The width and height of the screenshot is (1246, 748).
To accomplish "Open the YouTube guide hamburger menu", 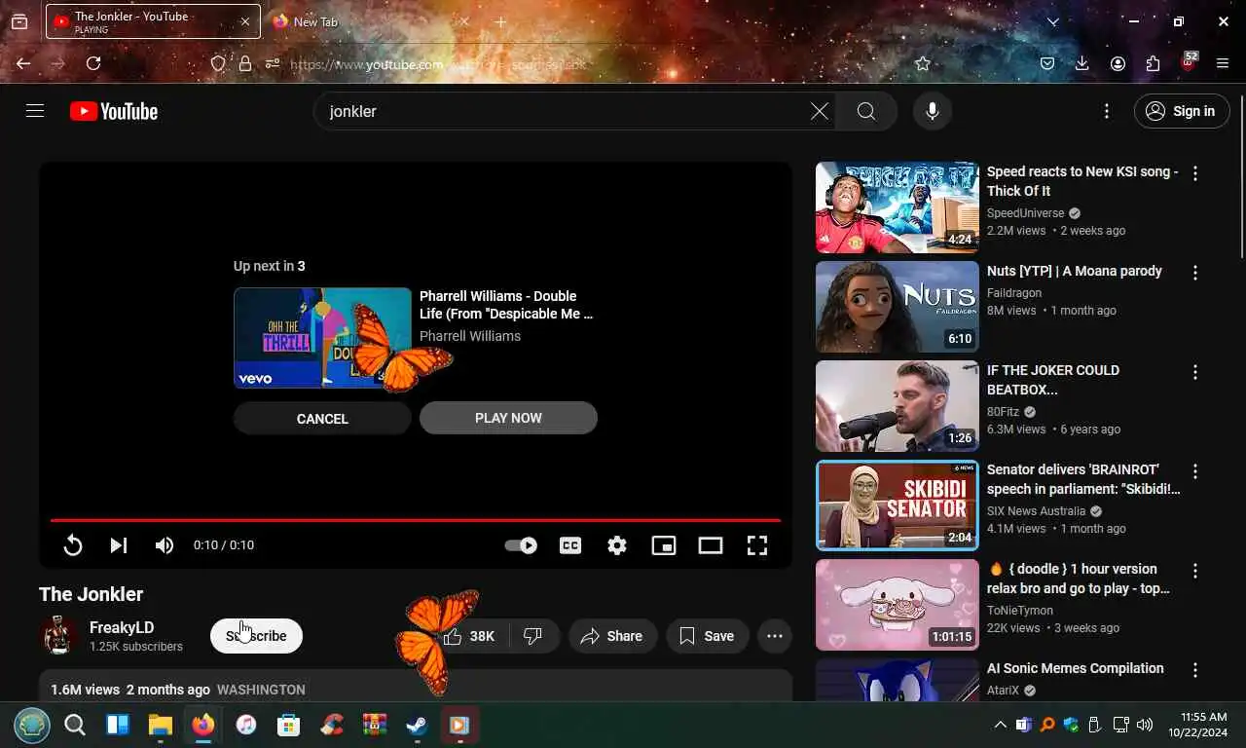I will point(35,111).
